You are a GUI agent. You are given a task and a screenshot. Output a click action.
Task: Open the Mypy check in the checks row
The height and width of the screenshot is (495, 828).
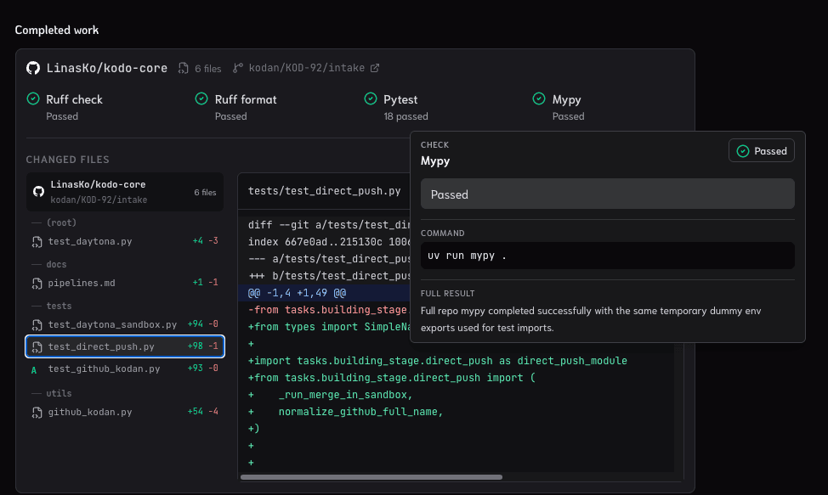click(x=567, y=99)
